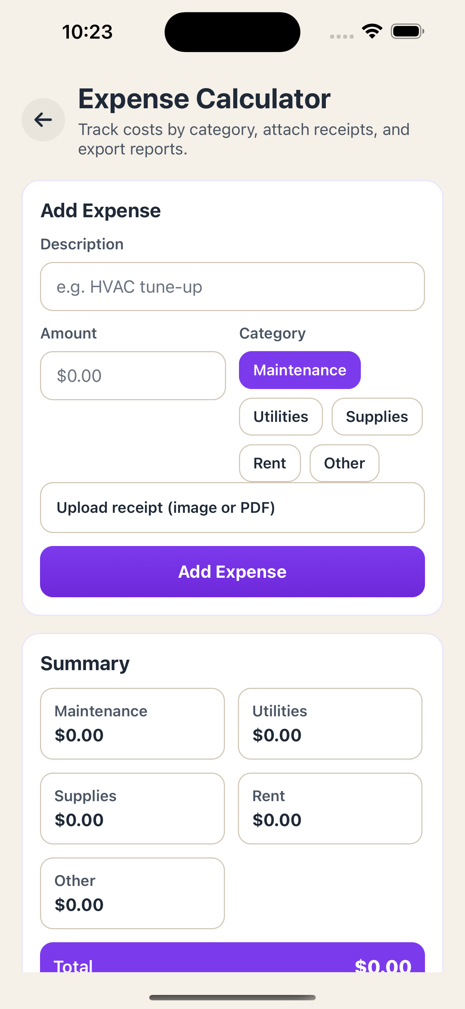
Task: Tap the Rent summary card
Action: [330, 808]
